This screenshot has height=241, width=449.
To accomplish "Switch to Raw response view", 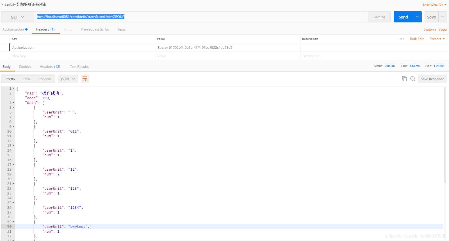I will point(27,79).
